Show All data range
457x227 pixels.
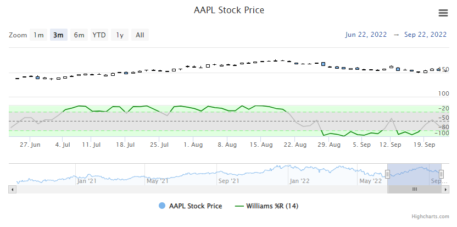[140, 35]
